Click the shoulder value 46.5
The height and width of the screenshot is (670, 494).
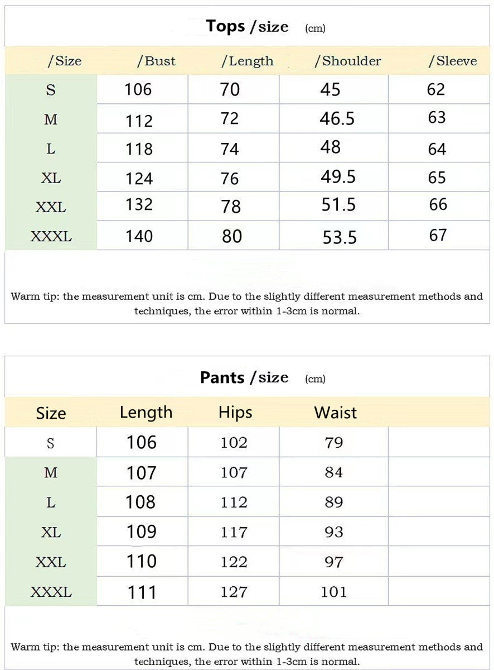pos(337,119)
